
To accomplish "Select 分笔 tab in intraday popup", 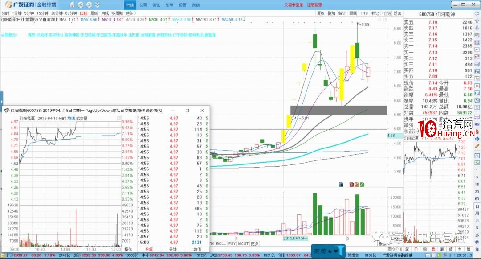I will pyautogui.click(x=149, y=249).
